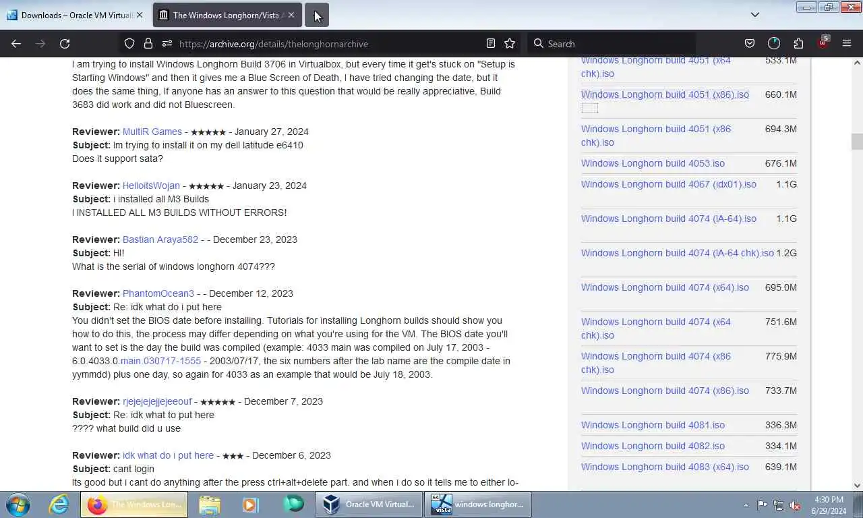Download Longhorn build 4051 (x86 chk).iso
This screenshot has height=518, width=863.
656,136
